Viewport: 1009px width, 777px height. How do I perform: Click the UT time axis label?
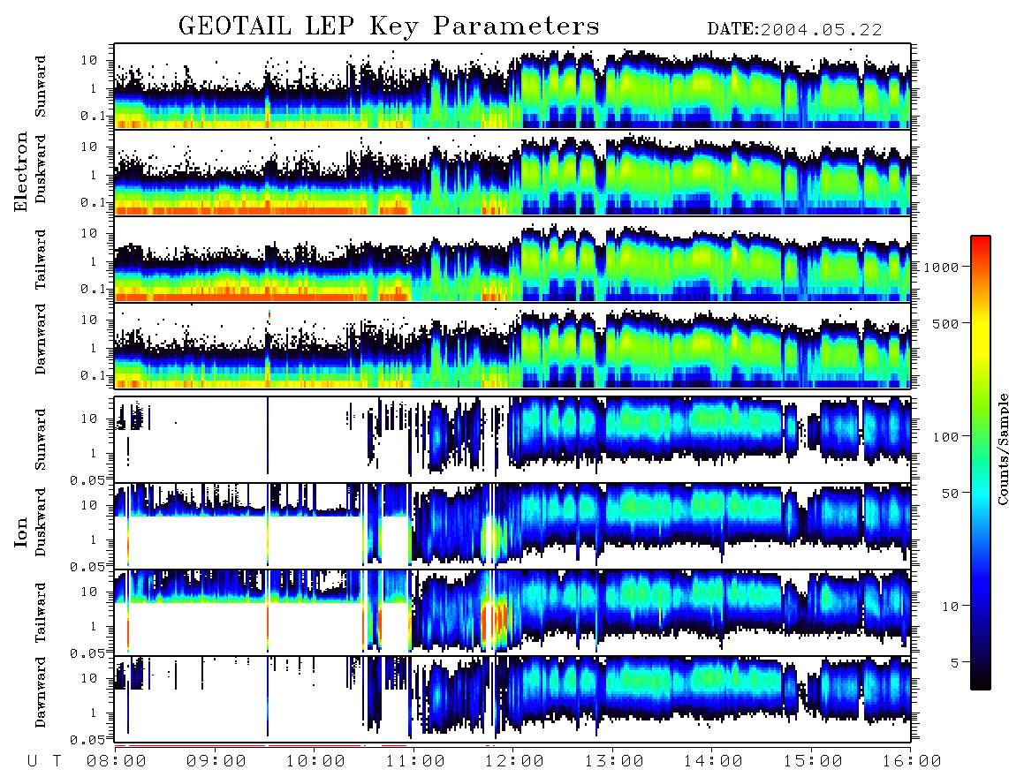pos(44,762)
